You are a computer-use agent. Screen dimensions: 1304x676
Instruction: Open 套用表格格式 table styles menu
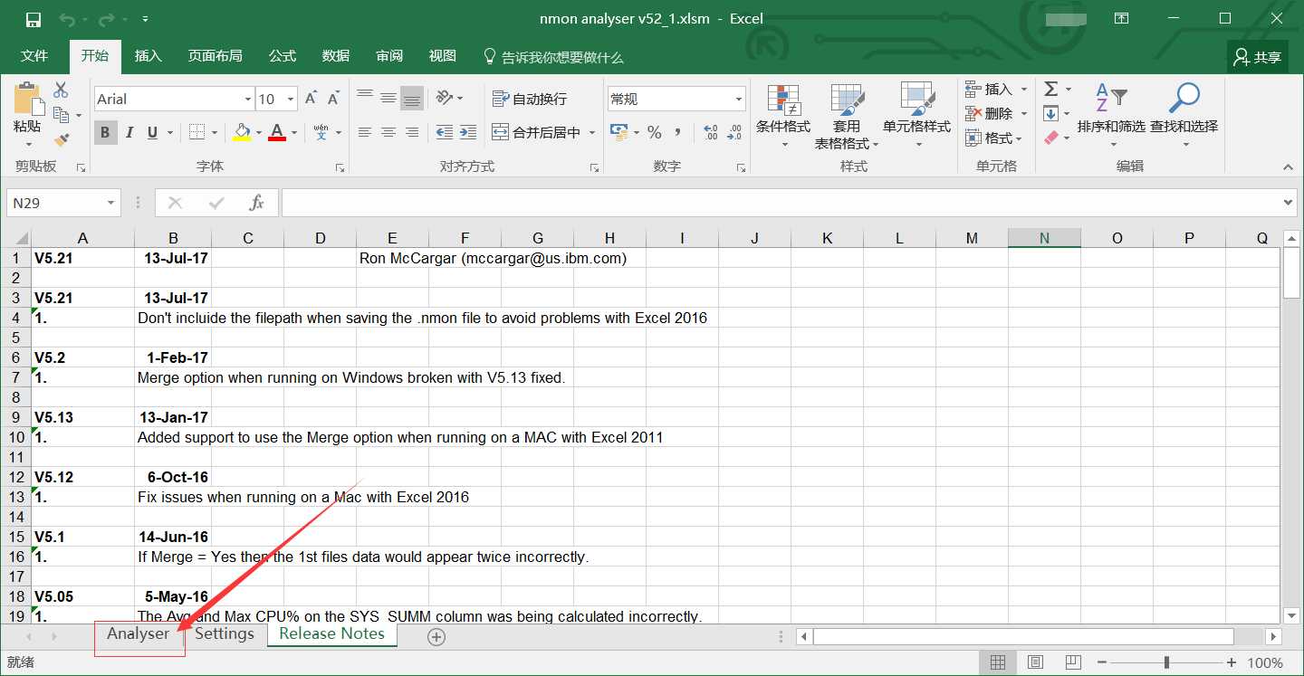(847, 118)
